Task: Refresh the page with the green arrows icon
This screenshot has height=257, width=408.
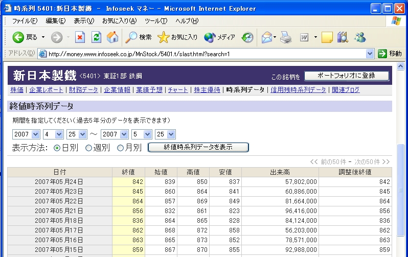Action: [96, 37]
